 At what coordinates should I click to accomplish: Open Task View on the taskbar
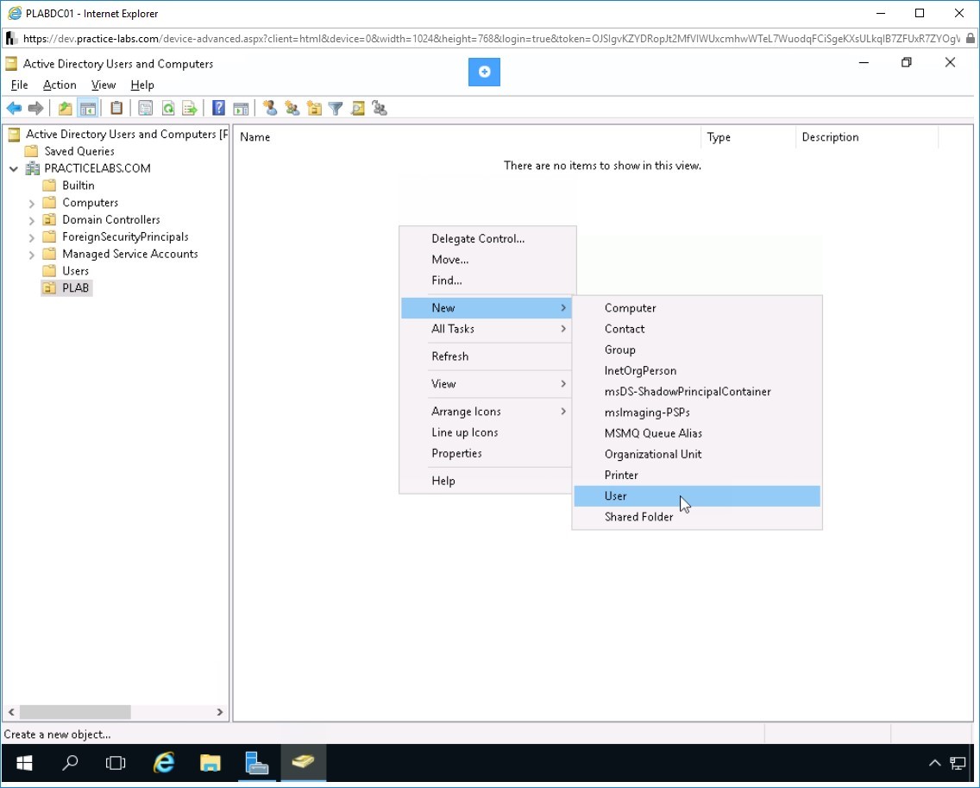point(116,762)
